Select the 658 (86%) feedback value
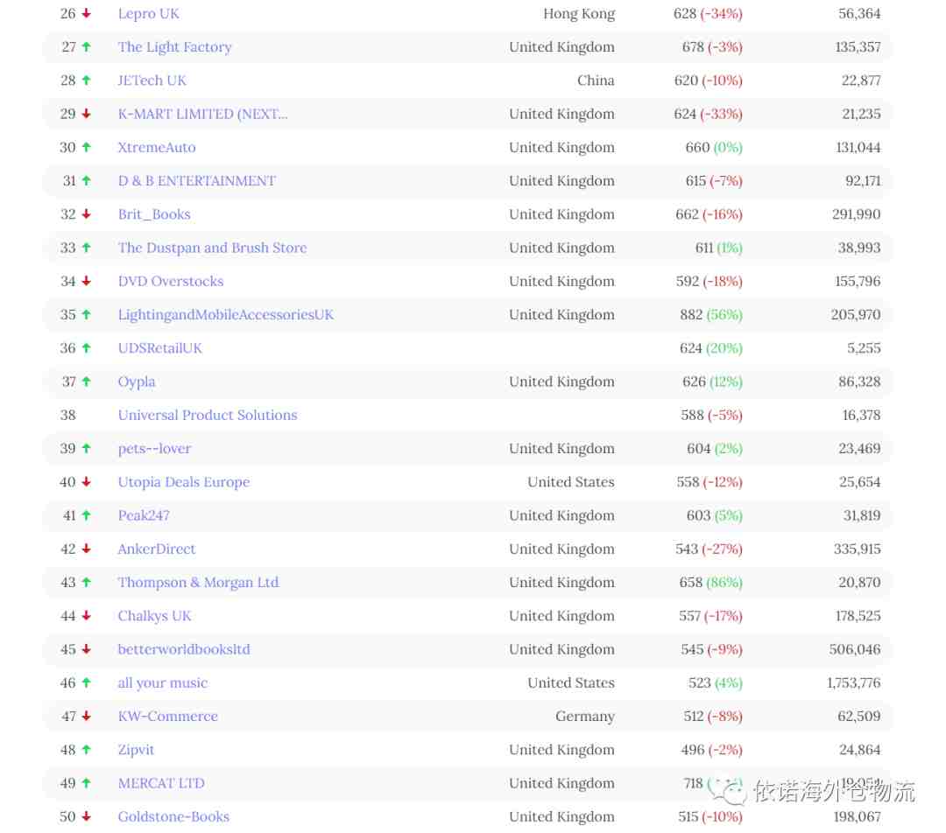946x833 pixels. pos(710,582)
